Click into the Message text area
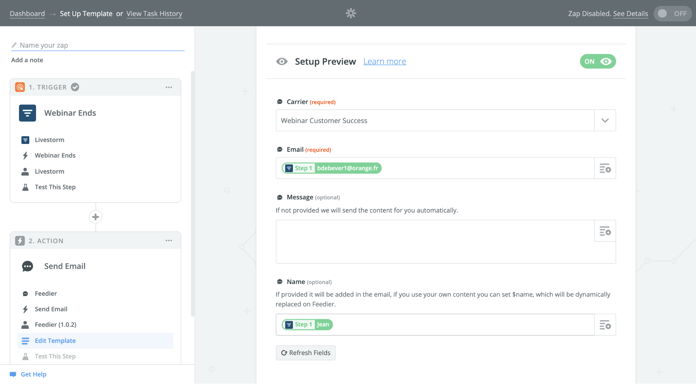Screen dimensions: 696x384 [435, 242]
